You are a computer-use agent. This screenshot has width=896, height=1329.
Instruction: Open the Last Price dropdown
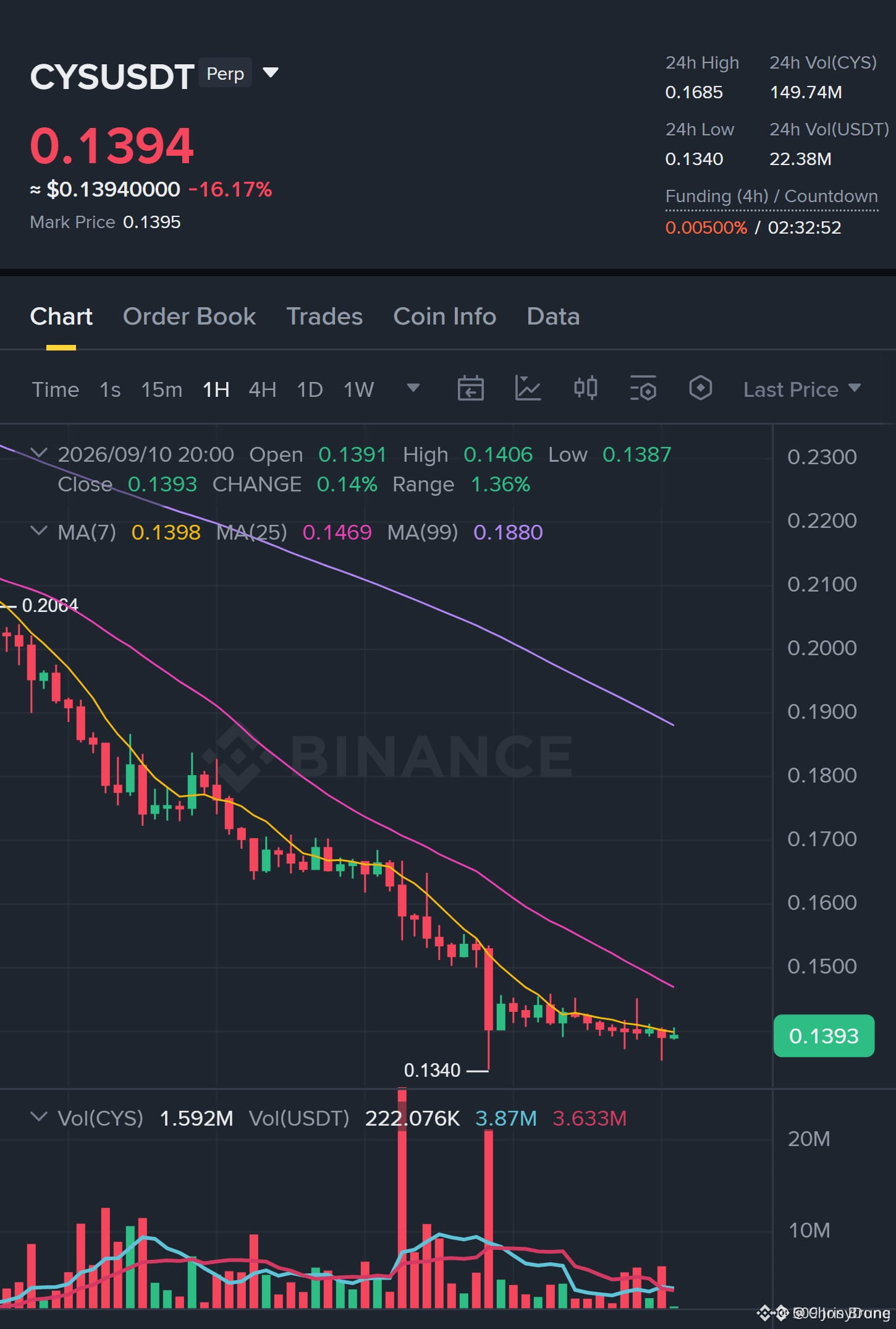[x=801, y=389]
